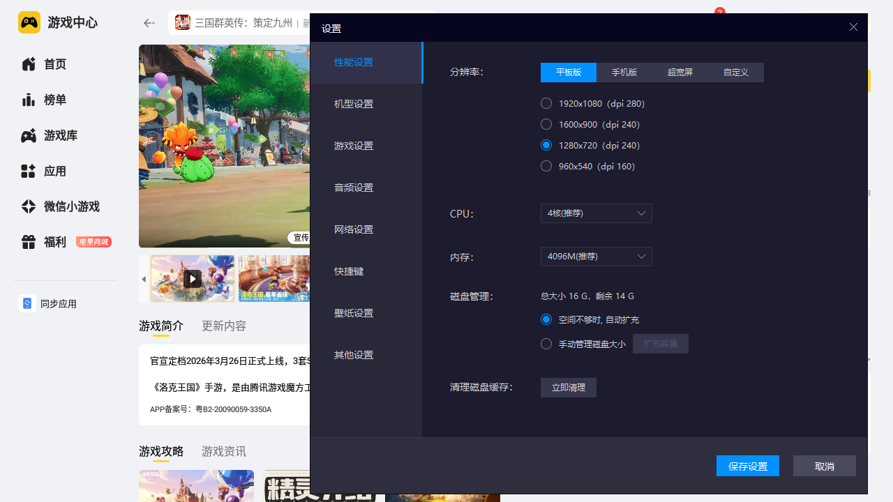The image size is (893, 502).
Task: Play the video thumbnail in gallery
Action: pyautogui.click(x=193, y=279)
